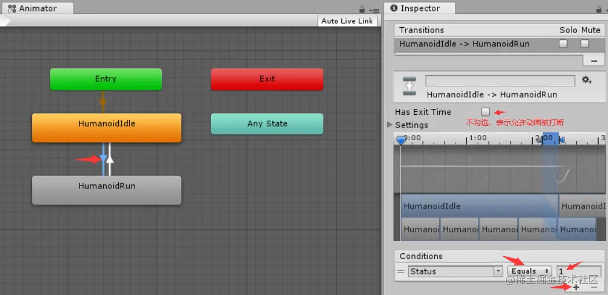Switch to the Inspector tab
Image resolution: width=608 pixels, height=295 pixels.
tap(420, 8)
